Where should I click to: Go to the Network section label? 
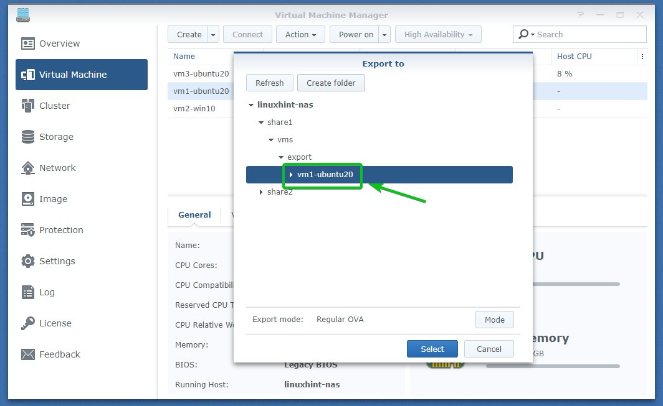pos(57,168)
